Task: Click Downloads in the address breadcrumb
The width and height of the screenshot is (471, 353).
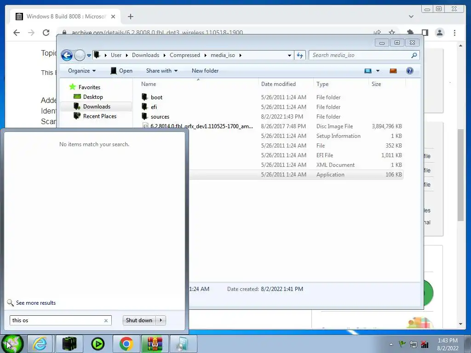Action: [x=145, y=55]
